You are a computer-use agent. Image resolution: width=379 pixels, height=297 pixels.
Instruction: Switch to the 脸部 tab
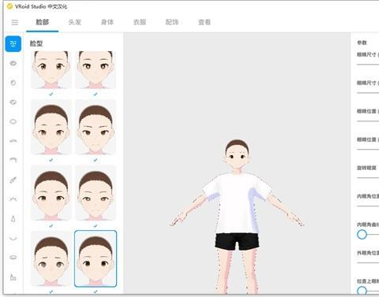coord(43,22)
